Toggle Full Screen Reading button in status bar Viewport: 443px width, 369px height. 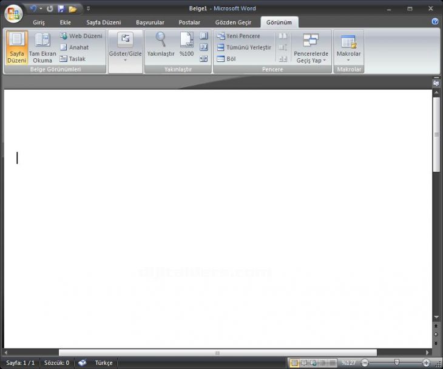(304, 363)
